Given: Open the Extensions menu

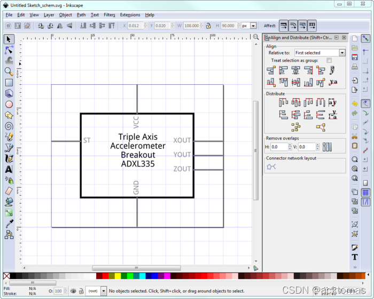Looking at the screenshot, I should pyautogui.click(x=130, y=15).
